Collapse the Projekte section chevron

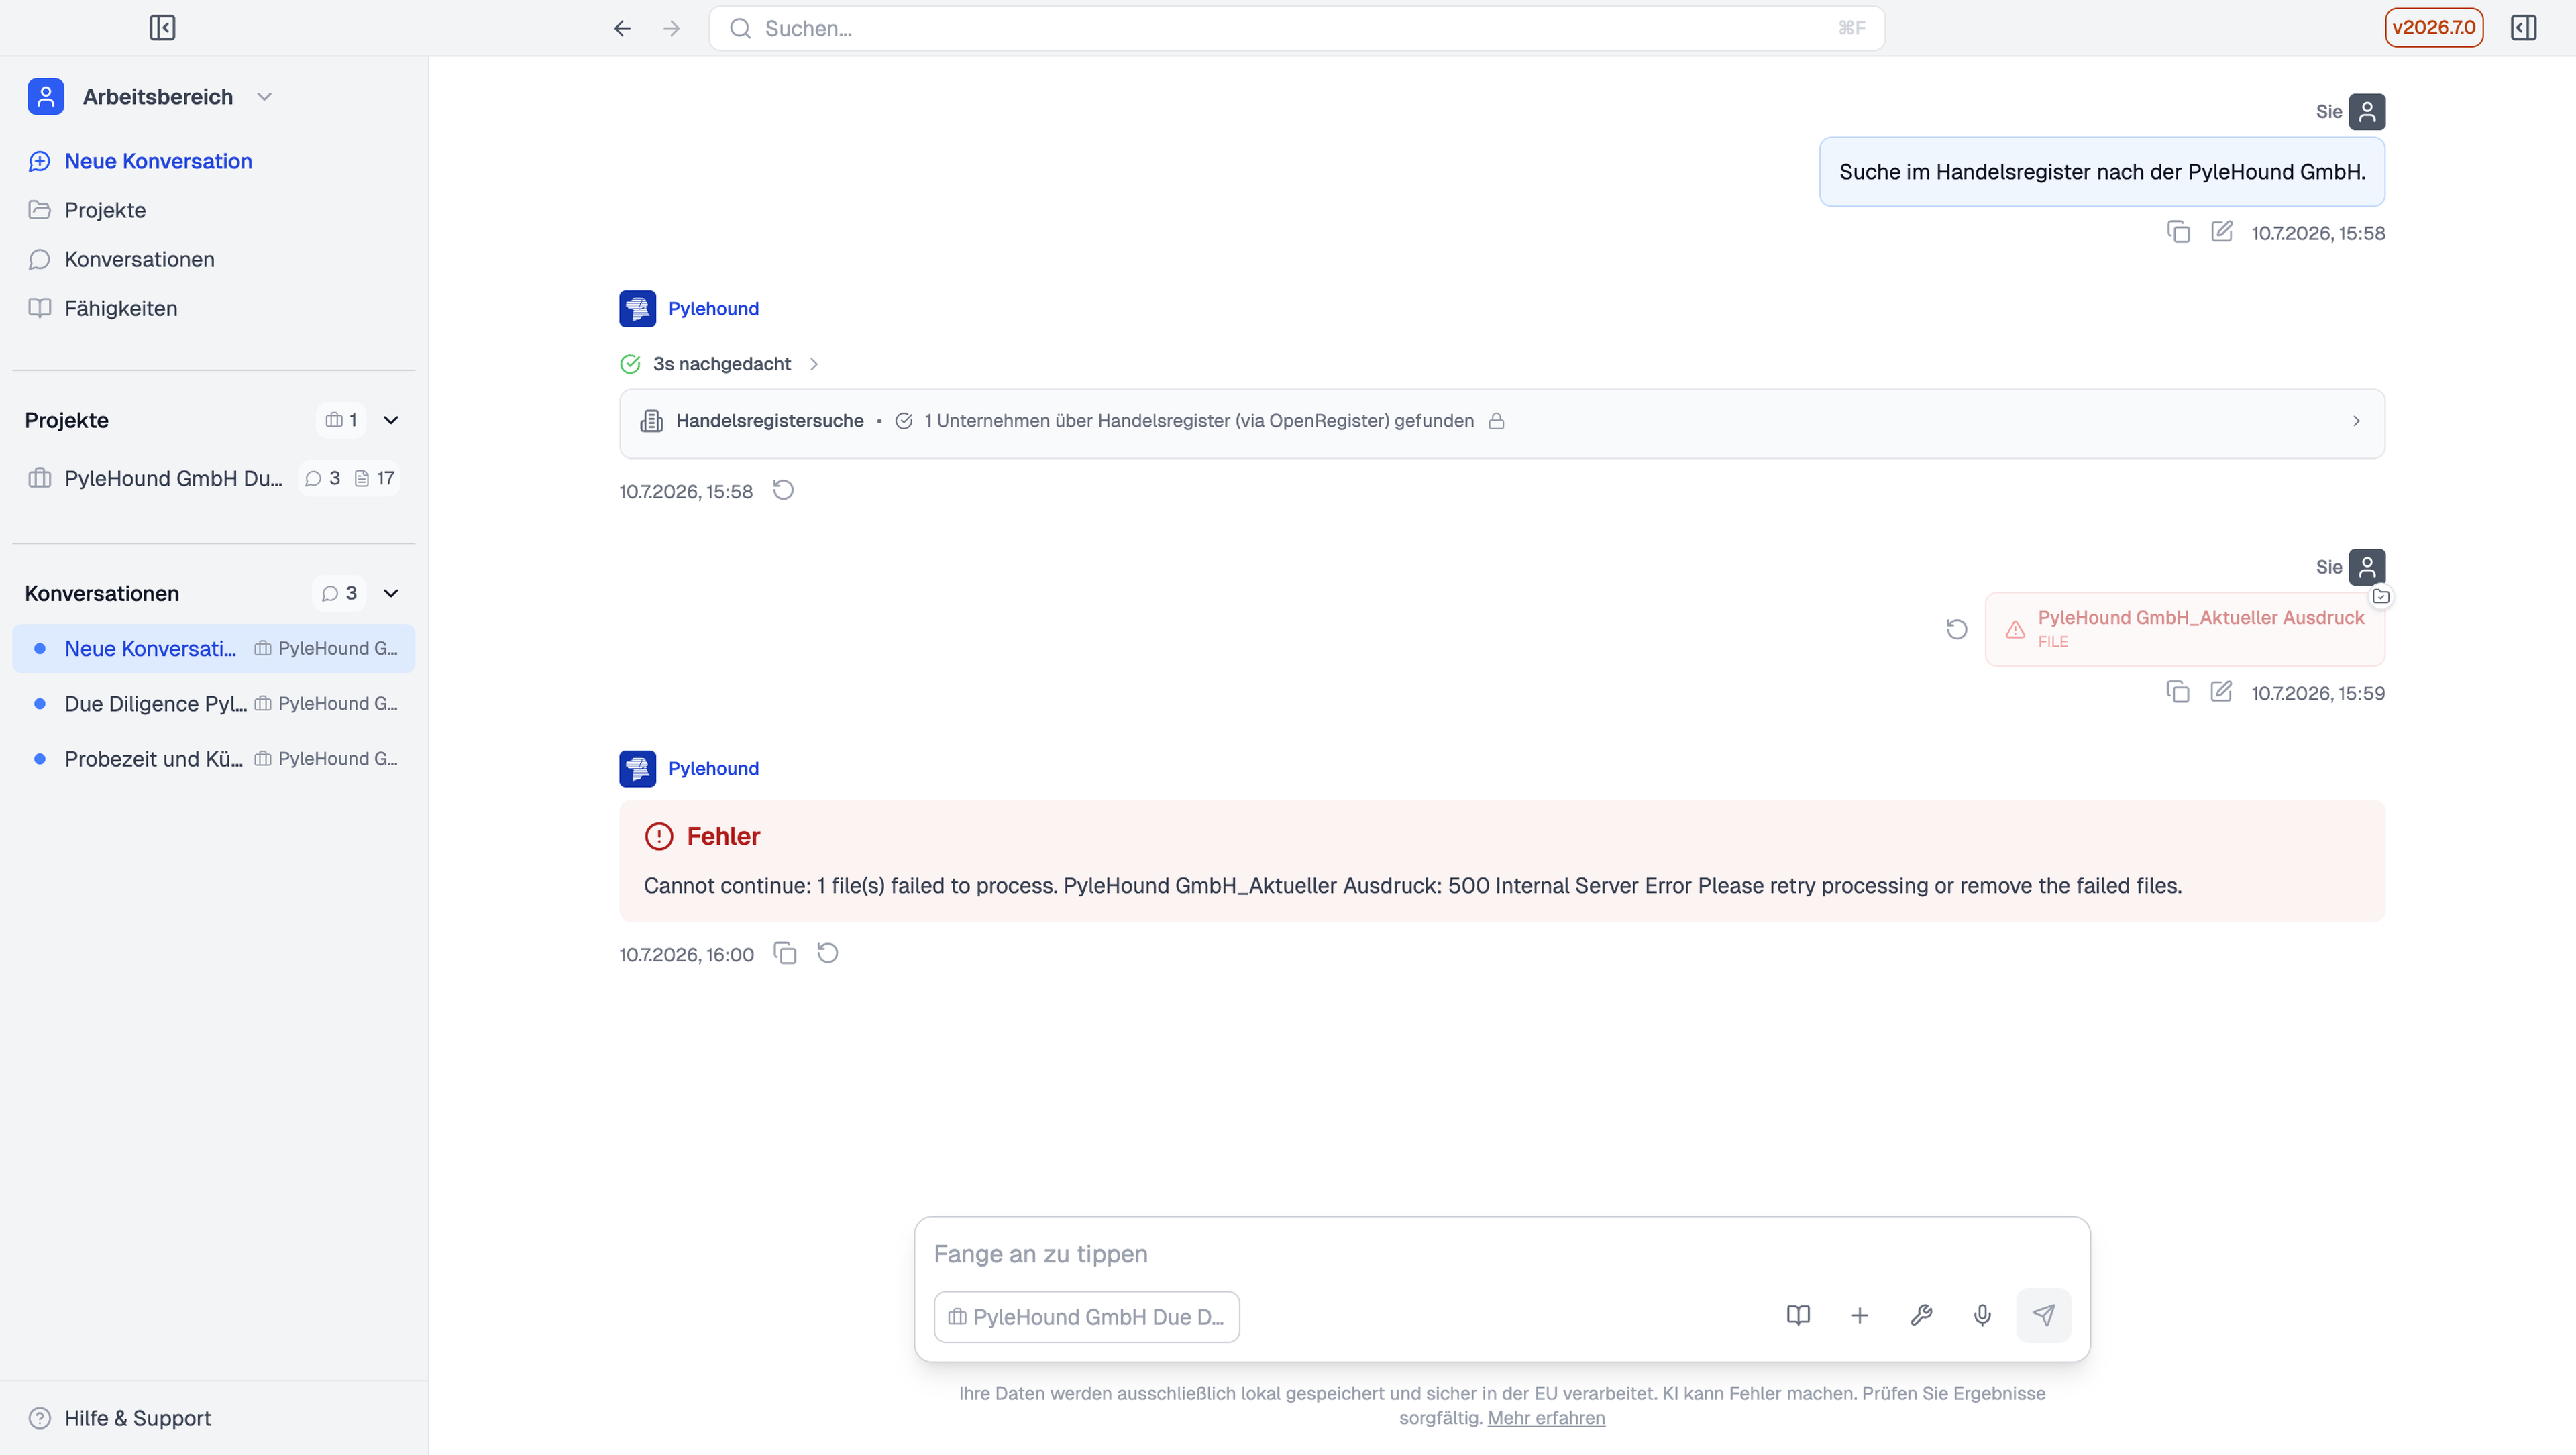[x=391, y=420]
